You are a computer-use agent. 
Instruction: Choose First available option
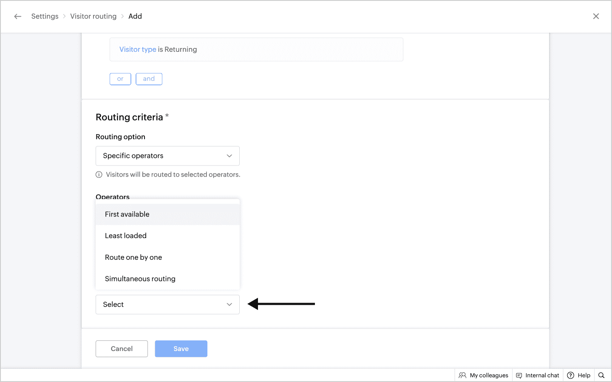point(127,214)
